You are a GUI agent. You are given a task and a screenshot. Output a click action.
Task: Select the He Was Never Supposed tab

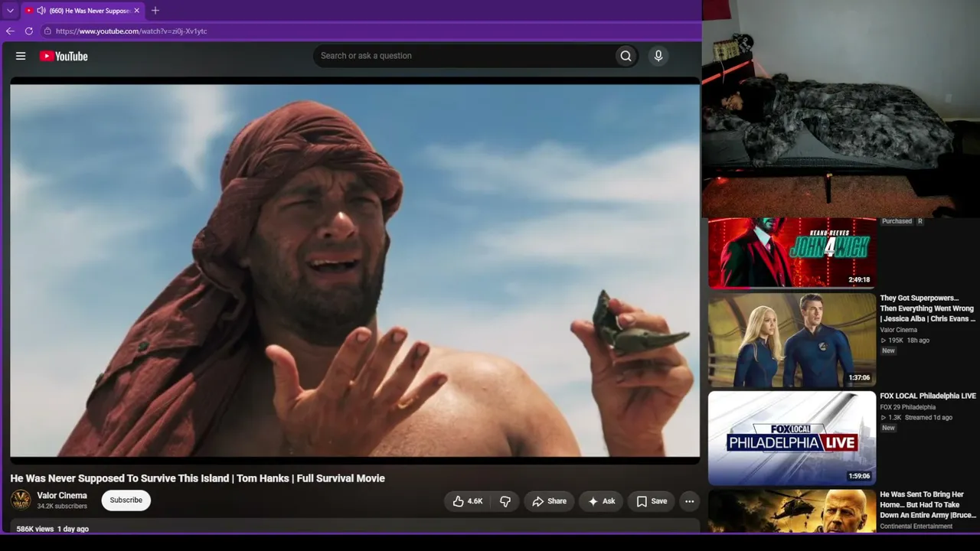click(x=82, y=11)
